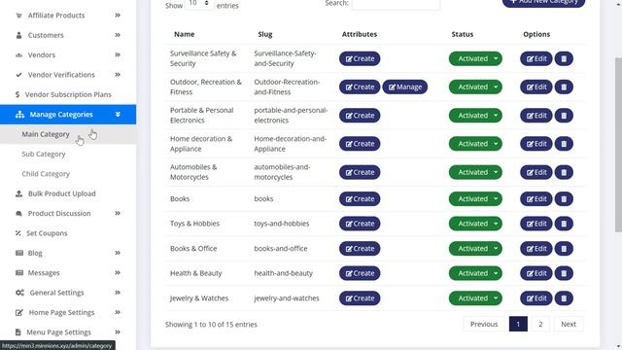Viewport: 622px width, 350px height.
Task: Delete the Outdoor, Recreation & Fitness category
Action: click(564, 87)
